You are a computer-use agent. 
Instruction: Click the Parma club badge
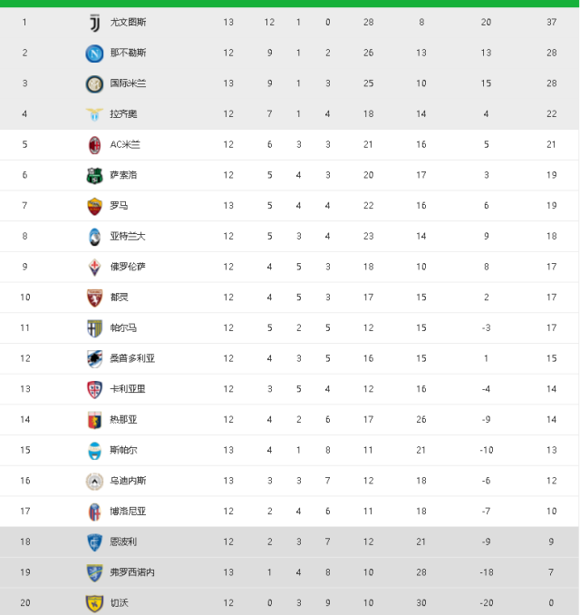click(x=94, y=328)
